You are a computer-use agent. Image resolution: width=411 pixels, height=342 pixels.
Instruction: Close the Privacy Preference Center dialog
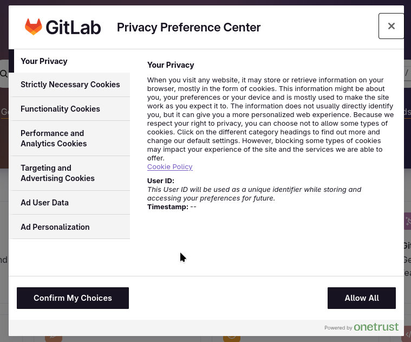(x=391, y=26)
